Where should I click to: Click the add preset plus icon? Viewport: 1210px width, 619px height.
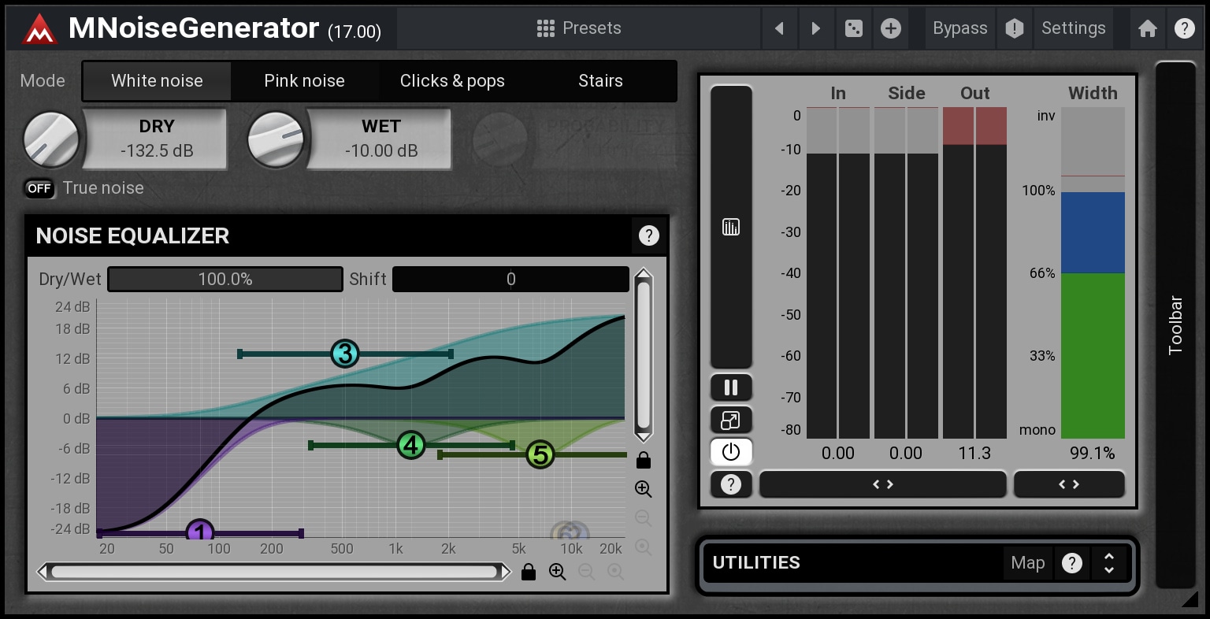coord(890,29)
